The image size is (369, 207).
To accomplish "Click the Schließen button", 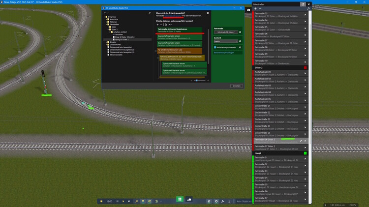I will [x=237, y=86].
